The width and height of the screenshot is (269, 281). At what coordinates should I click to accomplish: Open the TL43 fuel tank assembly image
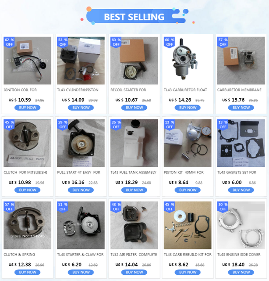point(134,143)
